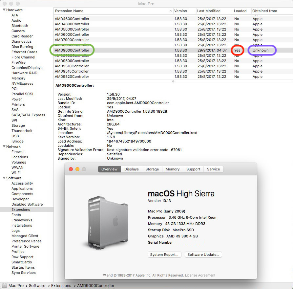Select Startup Items in the sidebar
The height and width of the screenshot is (289, 293).
tap(23, 267)
